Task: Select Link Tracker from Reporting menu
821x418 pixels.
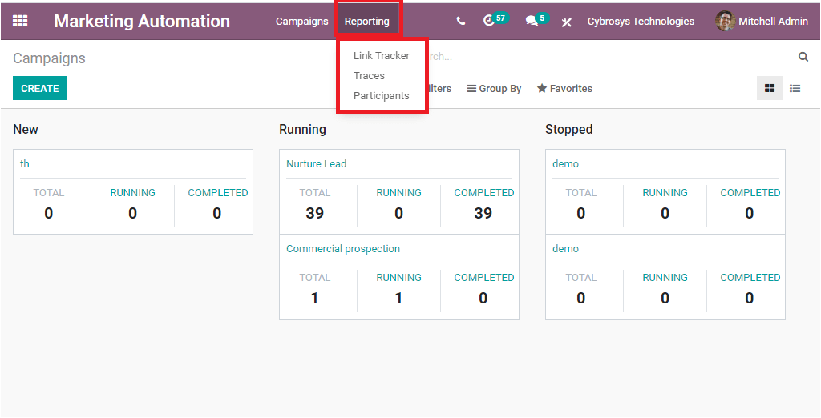Action: pyautogui.click(x=382, y=55)
